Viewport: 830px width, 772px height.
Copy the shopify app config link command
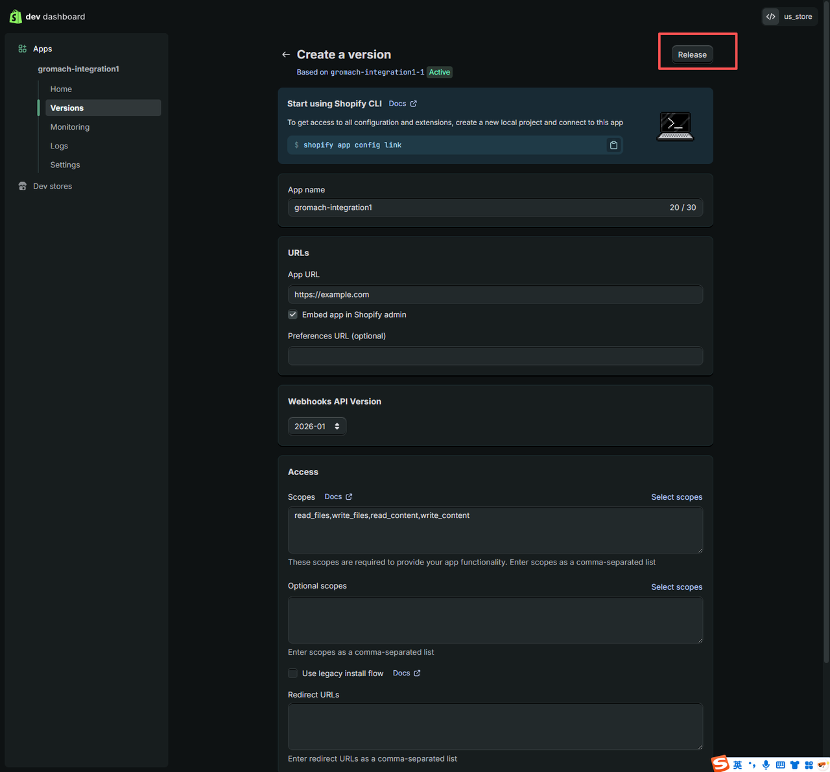pyautogui.click(x=613, y=145)
